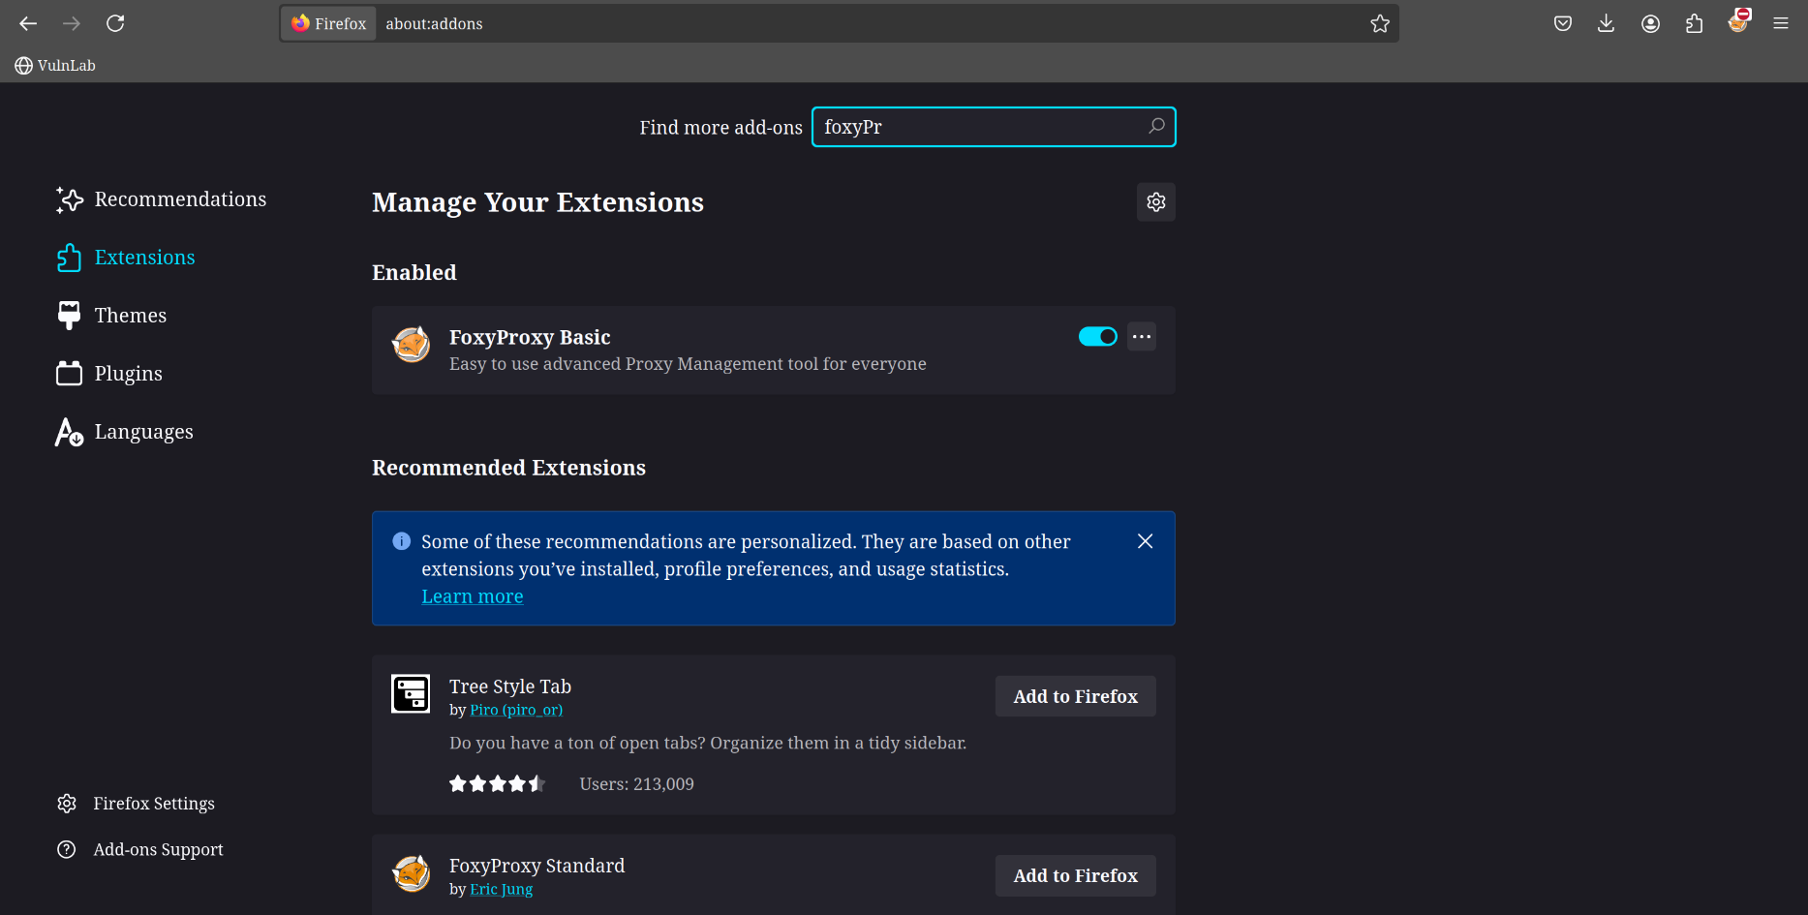This screenshot has height=915, width=1808.
Task: Click the Tree Style Tab title
Action: pos(510,686)
